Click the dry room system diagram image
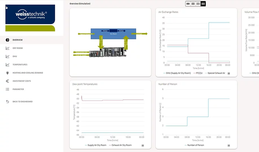The image size is (259, 152). [x=112, y=42]
